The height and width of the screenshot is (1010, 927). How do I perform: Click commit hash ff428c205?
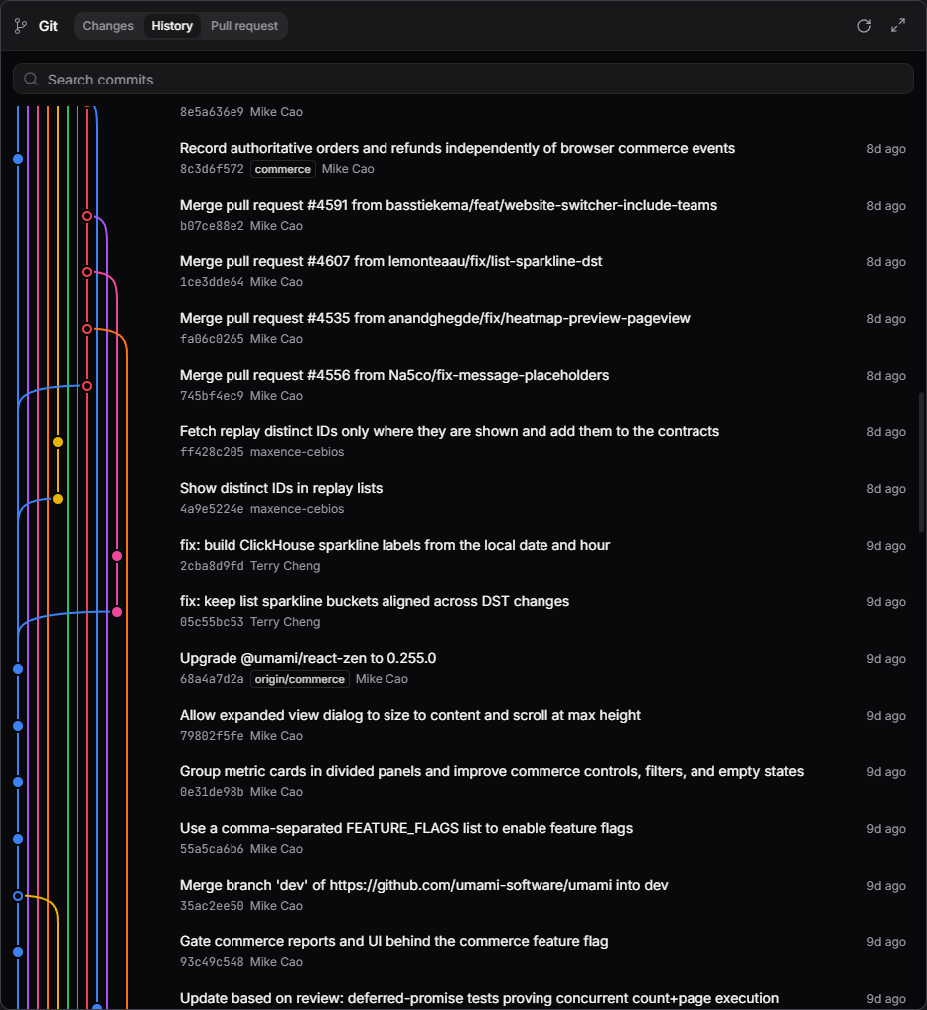coord(212,452)
